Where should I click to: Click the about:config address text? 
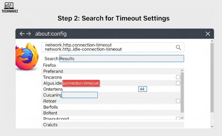51,34
